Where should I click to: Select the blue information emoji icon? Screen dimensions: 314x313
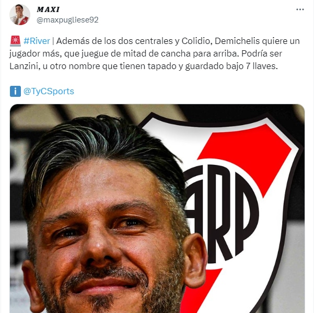click(x=15, y=91)
